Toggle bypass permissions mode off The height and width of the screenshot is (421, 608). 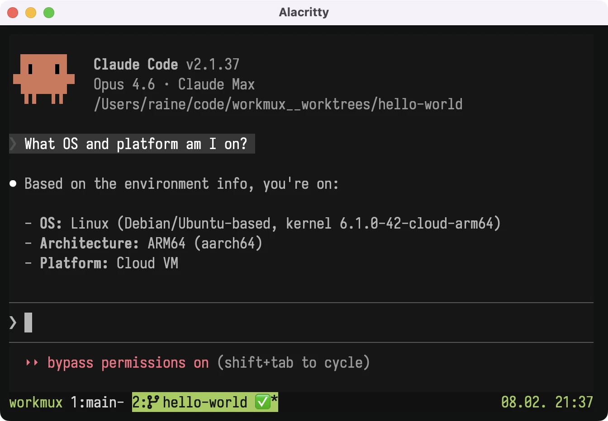pyautogui.click(x=128, y=362)
